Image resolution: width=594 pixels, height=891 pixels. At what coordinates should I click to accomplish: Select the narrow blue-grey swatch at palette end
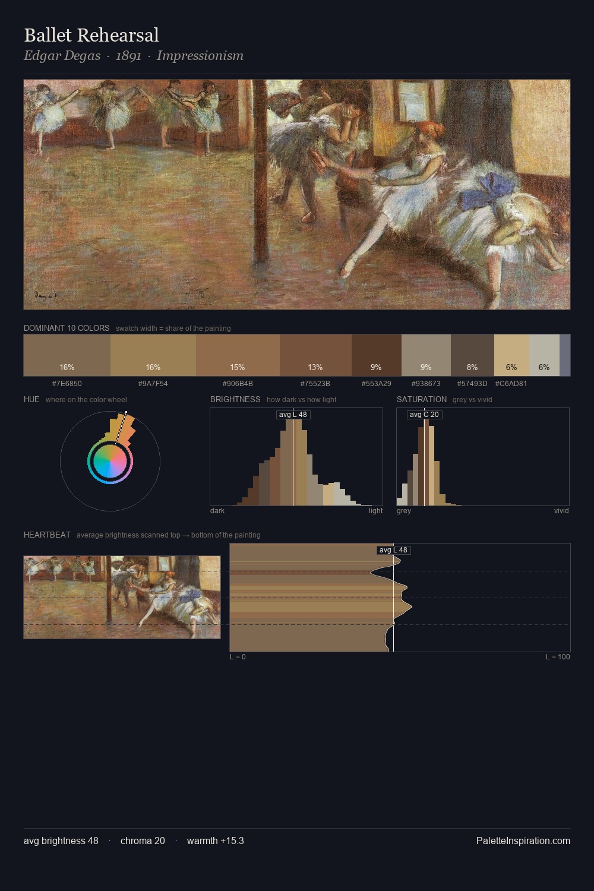(x=565, y=355)
